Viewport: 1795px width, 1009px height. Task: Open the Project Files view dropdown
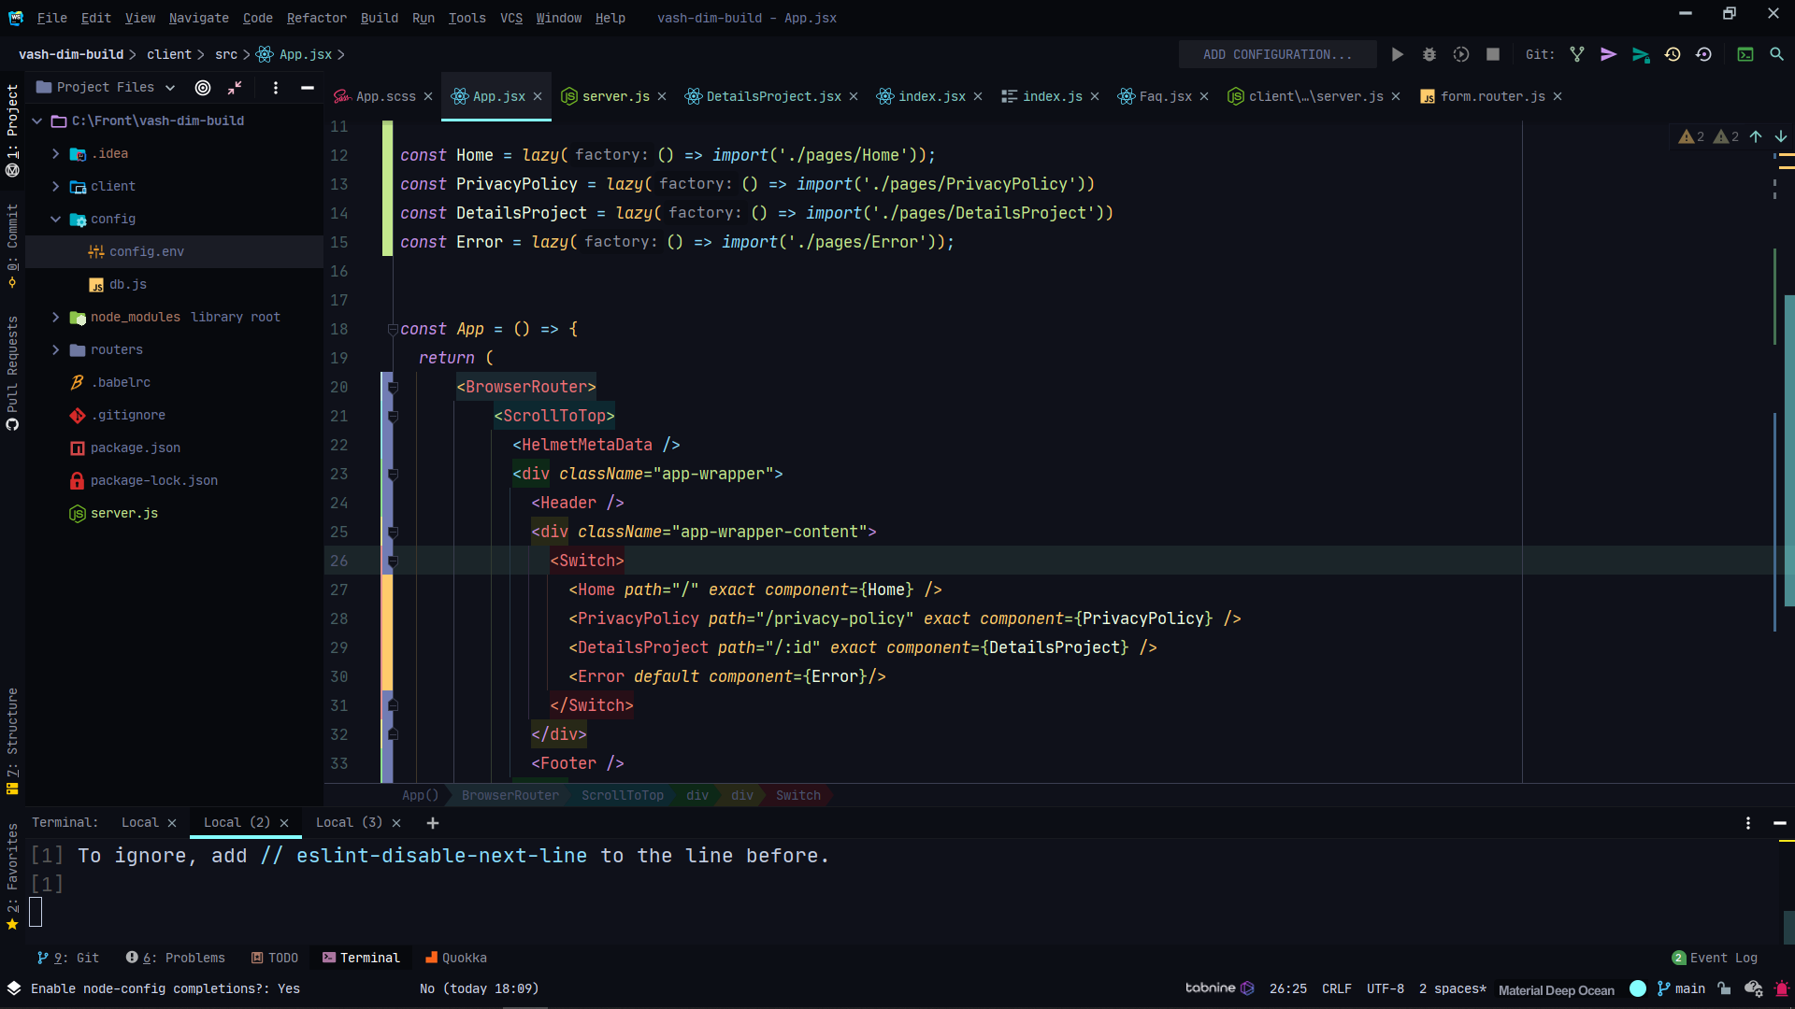170,88
